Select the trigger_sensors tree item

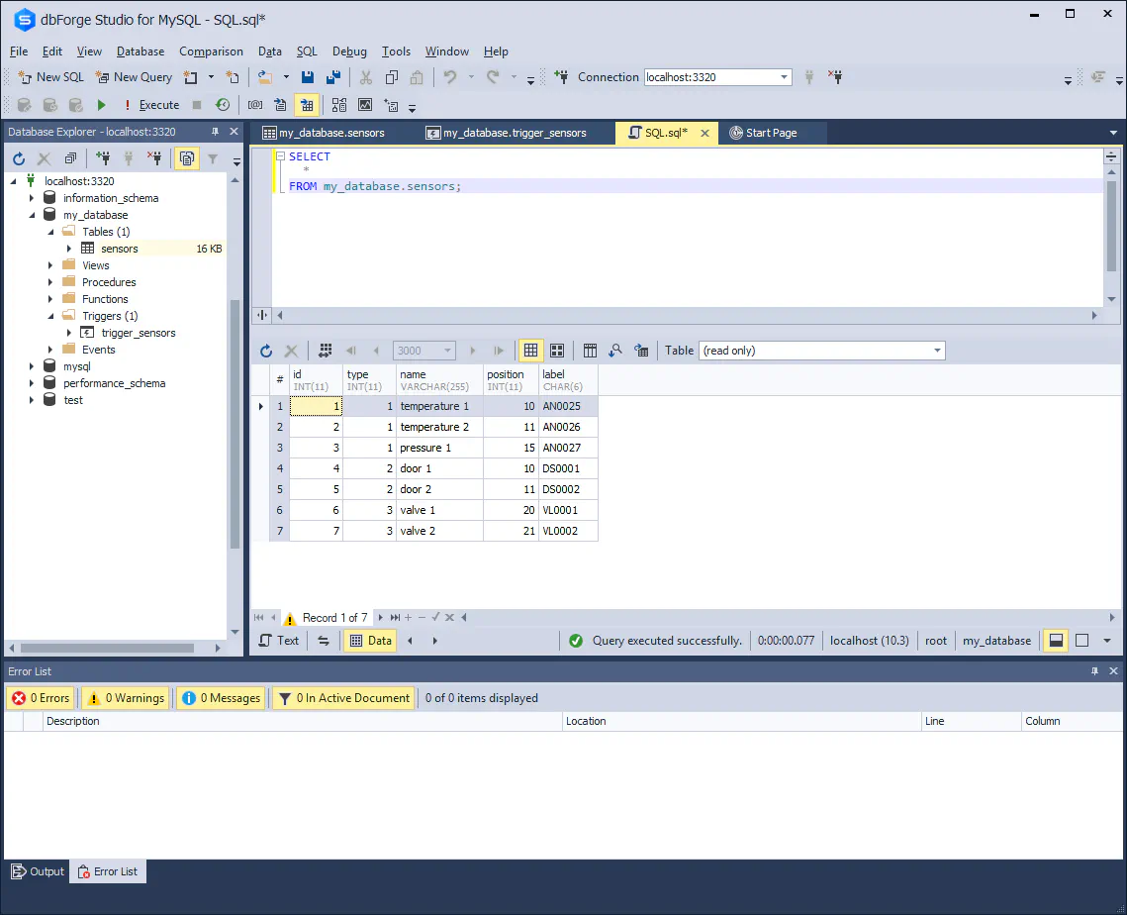pos(138,333)
